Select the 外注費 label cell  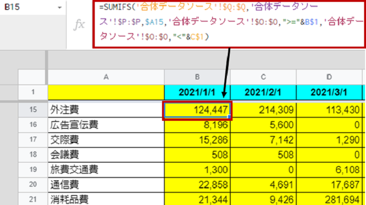point(106,110)
